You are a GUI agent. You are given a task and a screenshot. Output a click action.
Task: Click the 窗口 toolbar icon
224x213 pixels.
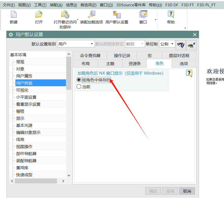click(143, 14)
